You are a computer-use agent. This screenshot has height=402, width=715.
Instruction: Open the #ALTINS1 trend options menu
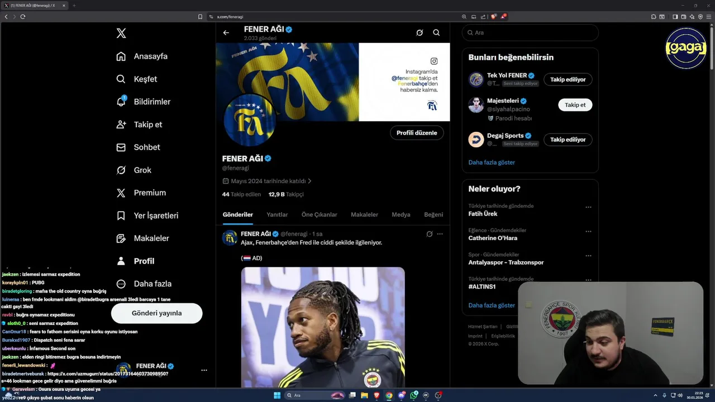(x=588, y=280)
